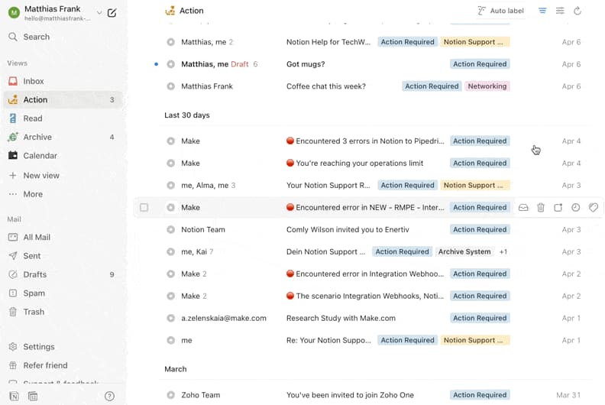This screenshot has width=605, height=405.
Task: Toggle done circle for 'Encountered 3 errors' email
Action: 170,141
